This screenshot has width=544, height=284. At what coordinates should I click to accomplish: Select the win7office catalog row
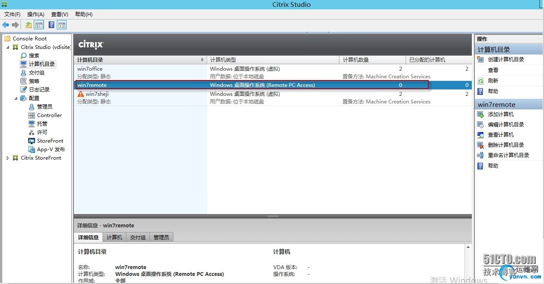(x=273, y=72)
